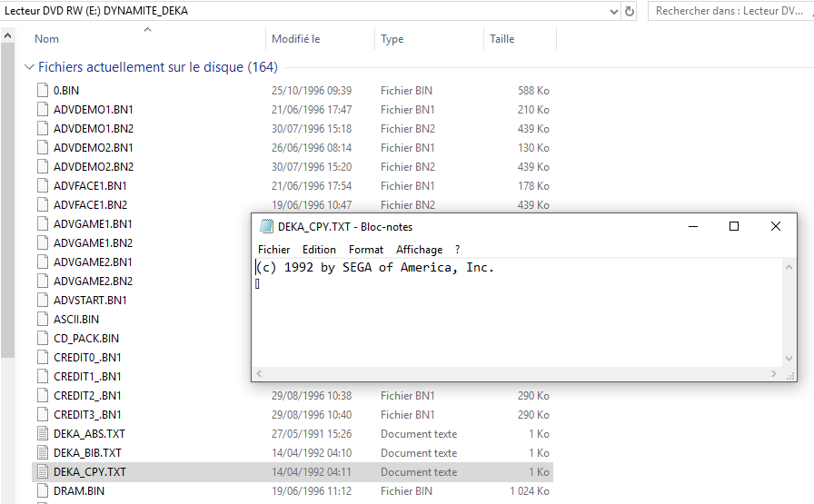814x504 pixels.
Task: Select the DEKA_BIB.TXT text document icon
Action: coord(43,452)
